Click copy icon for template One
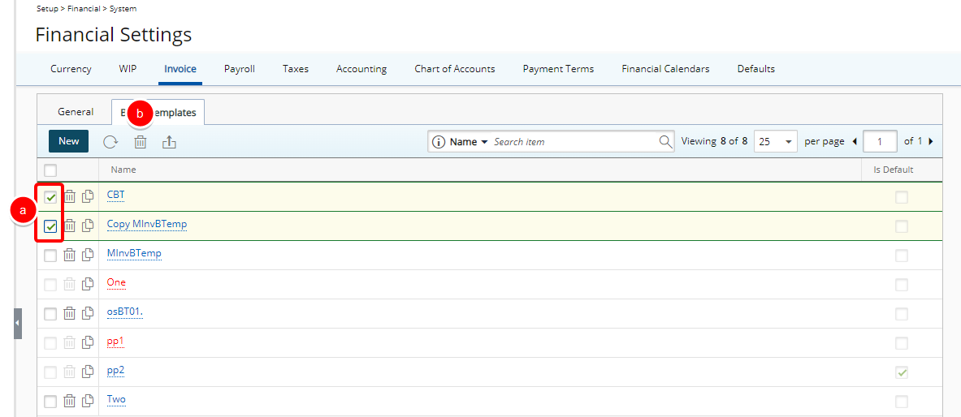 (89, 283)
